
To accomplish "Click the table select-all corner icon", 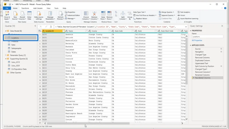I will coord(40,31).
